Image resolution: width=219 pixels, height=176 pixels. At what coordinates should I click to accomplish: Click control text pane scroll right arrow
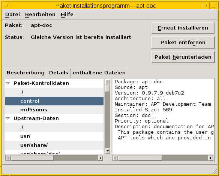211,158
